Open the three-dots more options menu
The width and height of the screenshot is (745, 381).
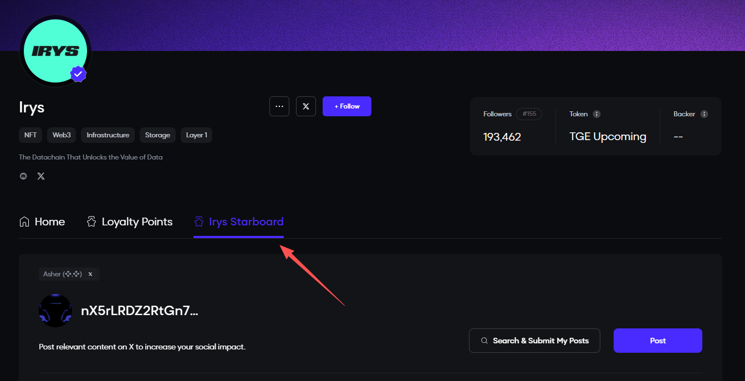pyautogui.click(x=279, y=106)
